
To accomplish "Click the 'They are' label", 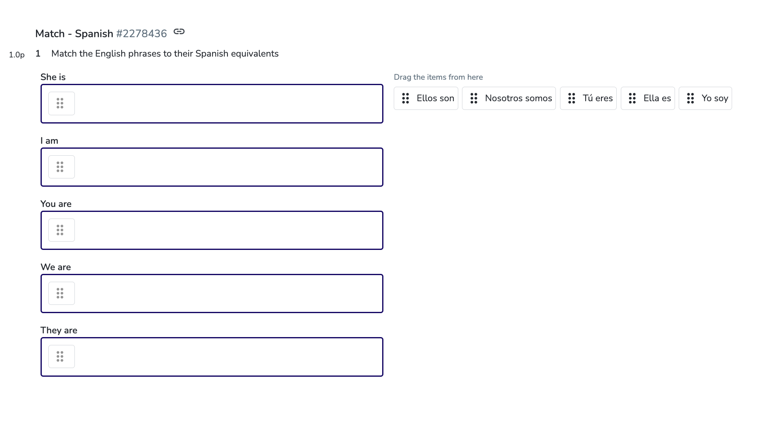I will (59, 330).
